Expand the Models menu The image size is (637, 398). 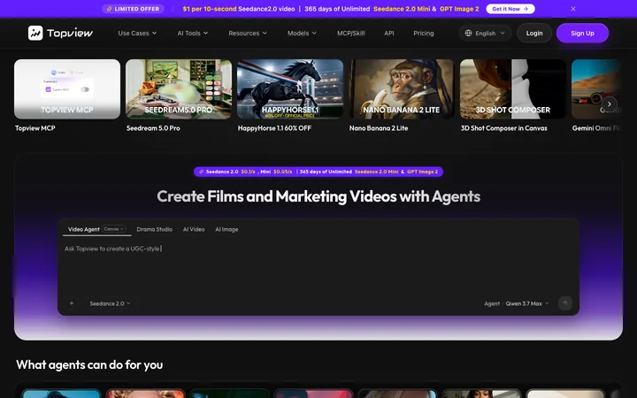click(302, 33)
